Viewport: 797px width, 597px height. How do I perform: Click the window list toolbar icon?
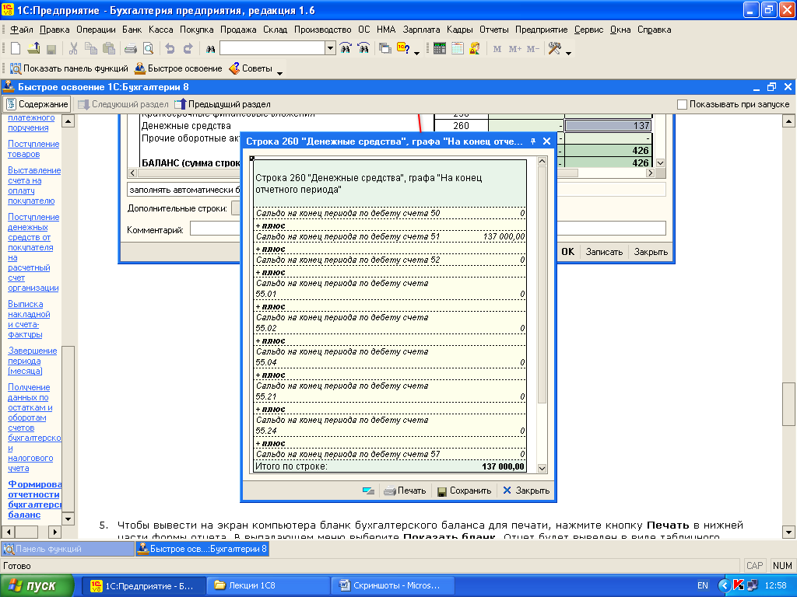pos(385,49)
